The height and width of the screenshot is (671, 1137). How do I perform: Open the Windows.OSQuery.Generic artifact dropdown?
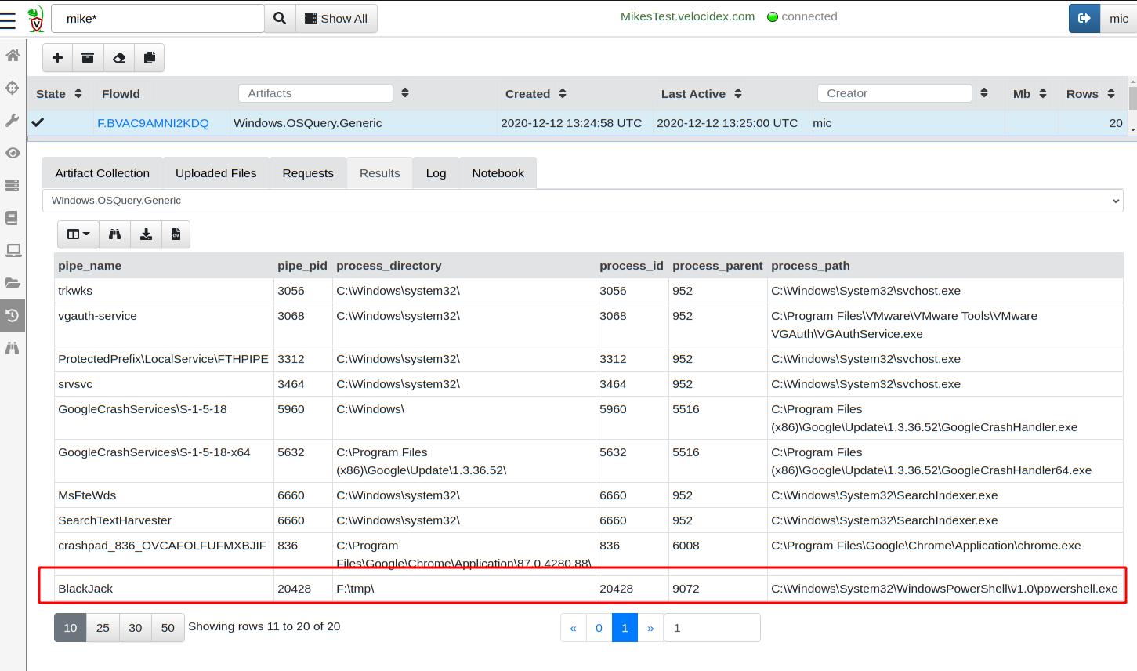582,201
